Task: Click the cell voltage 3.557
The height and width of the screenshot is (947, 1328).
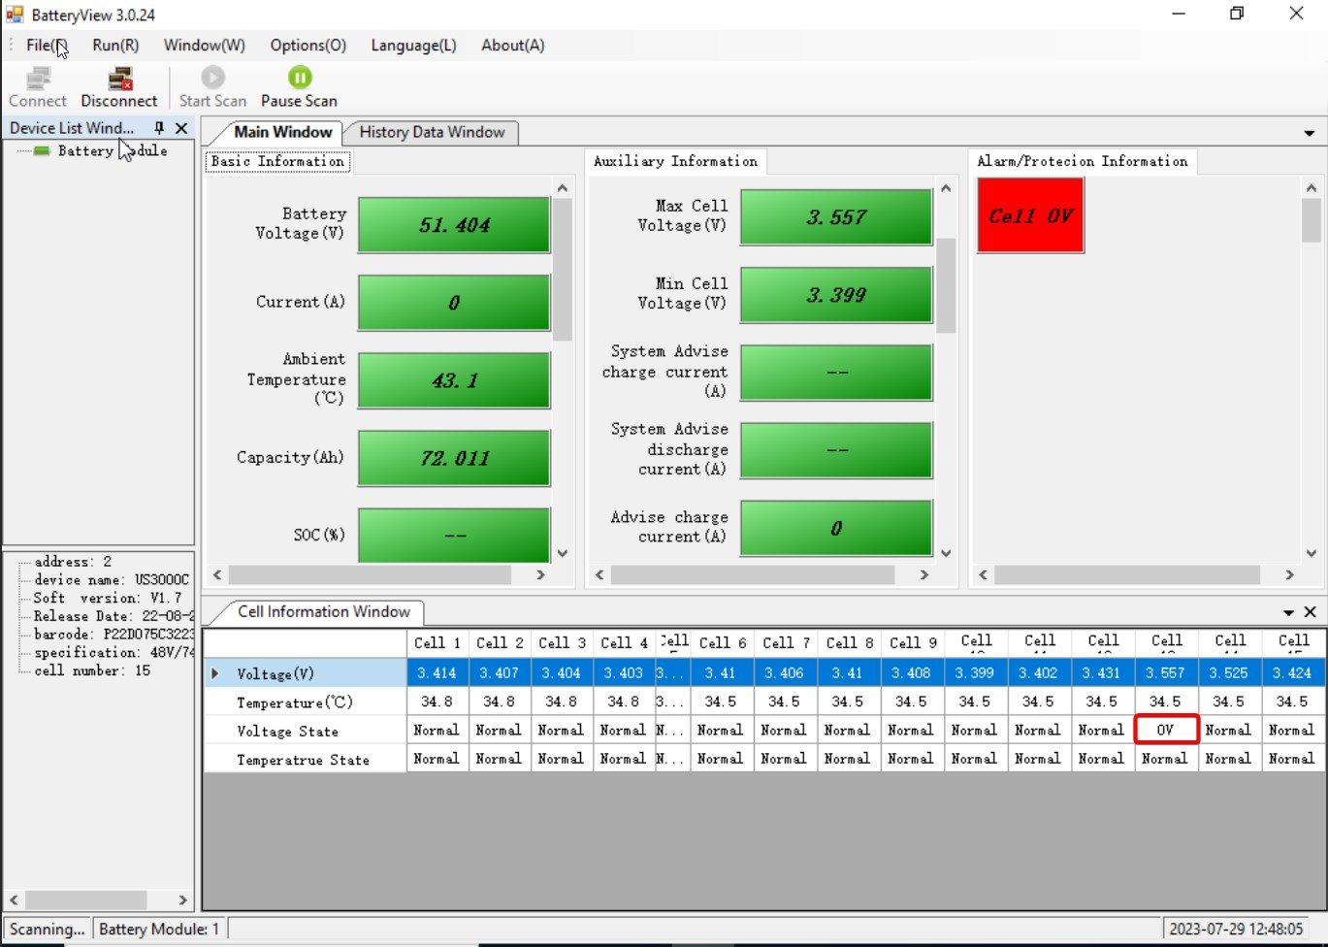Action: click(1165, 672)
